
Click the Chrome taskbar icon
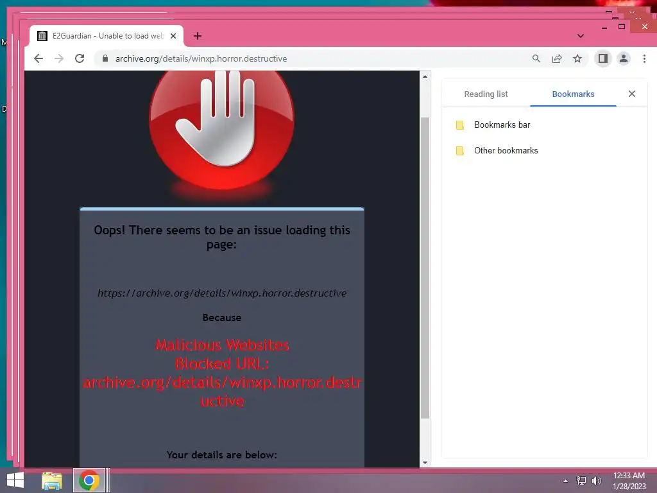tap(89, 480)
